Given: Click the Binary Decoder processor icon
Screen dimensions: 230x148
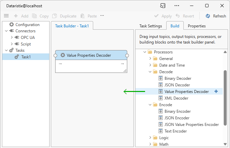Looking at the screenshot, I should (161, 78).
